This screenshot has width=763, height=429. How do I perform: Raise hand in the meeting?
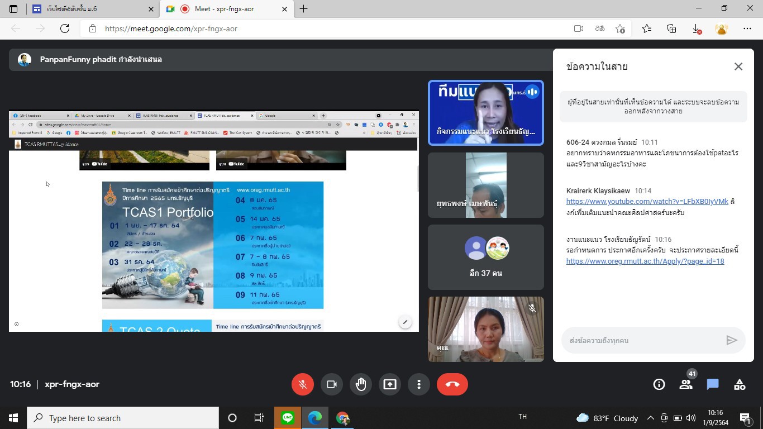pyautogui.click(x=361, y=384)
